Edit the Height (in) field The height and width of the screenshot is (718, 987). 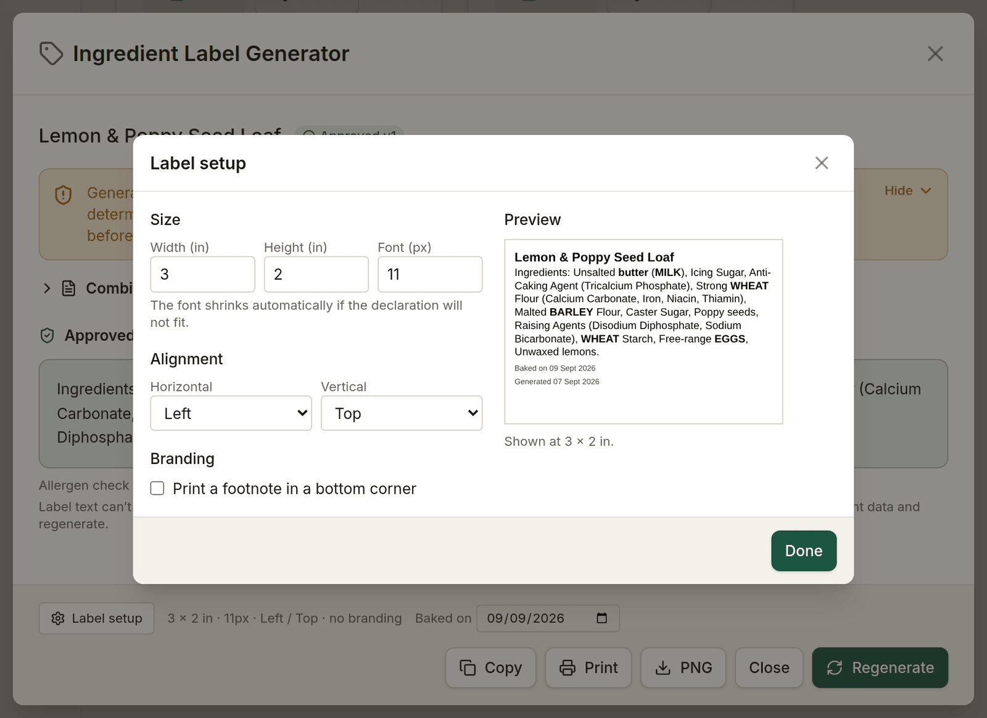[x=316, y=274]
